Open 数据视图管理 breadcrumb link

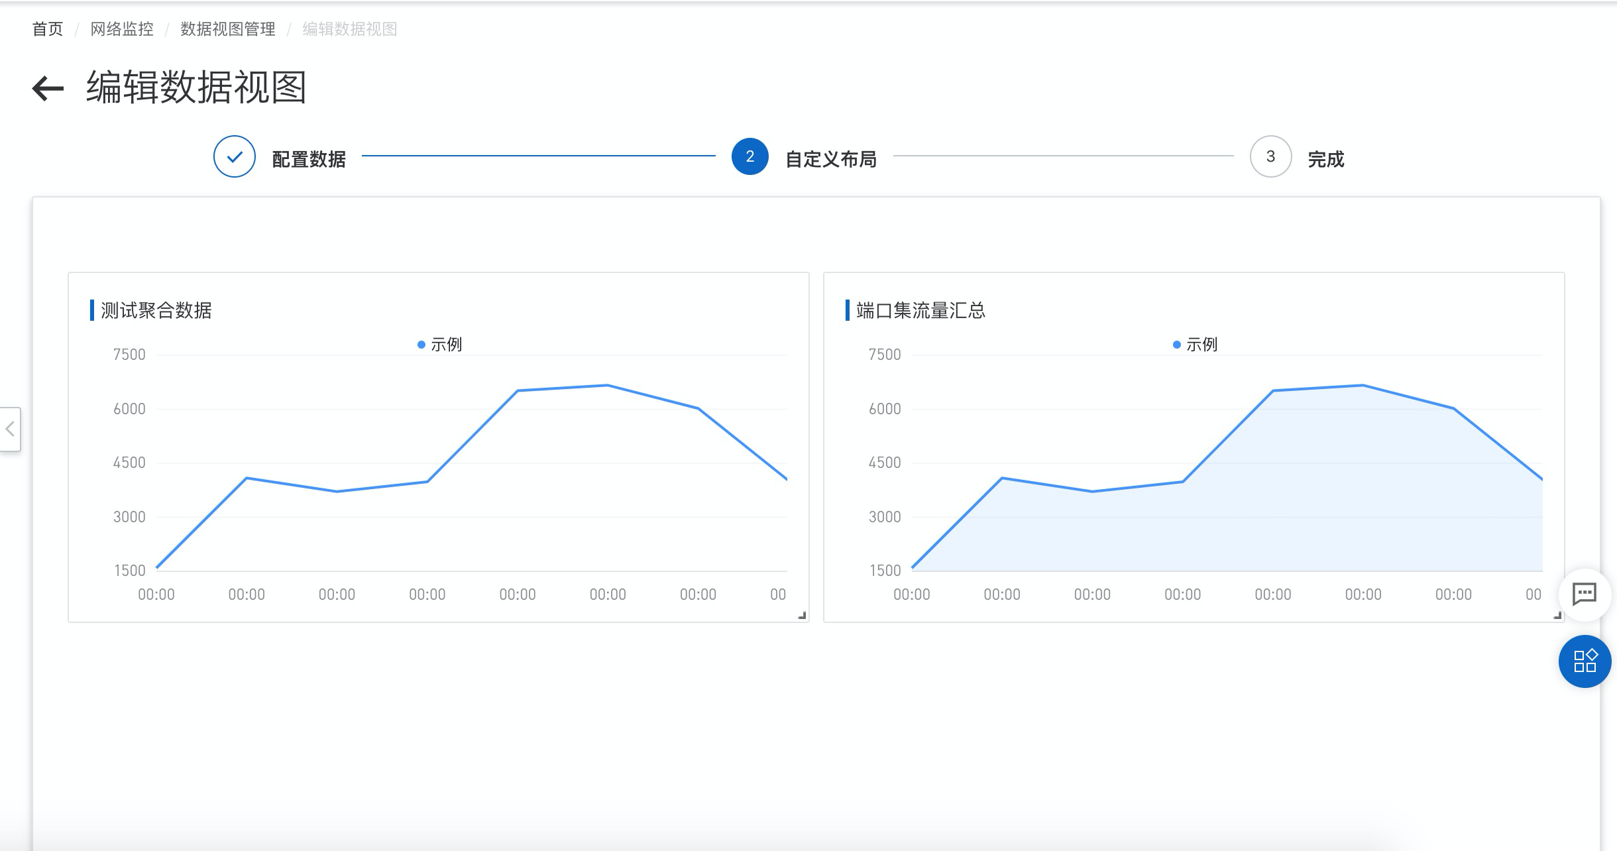coord(228,29)
